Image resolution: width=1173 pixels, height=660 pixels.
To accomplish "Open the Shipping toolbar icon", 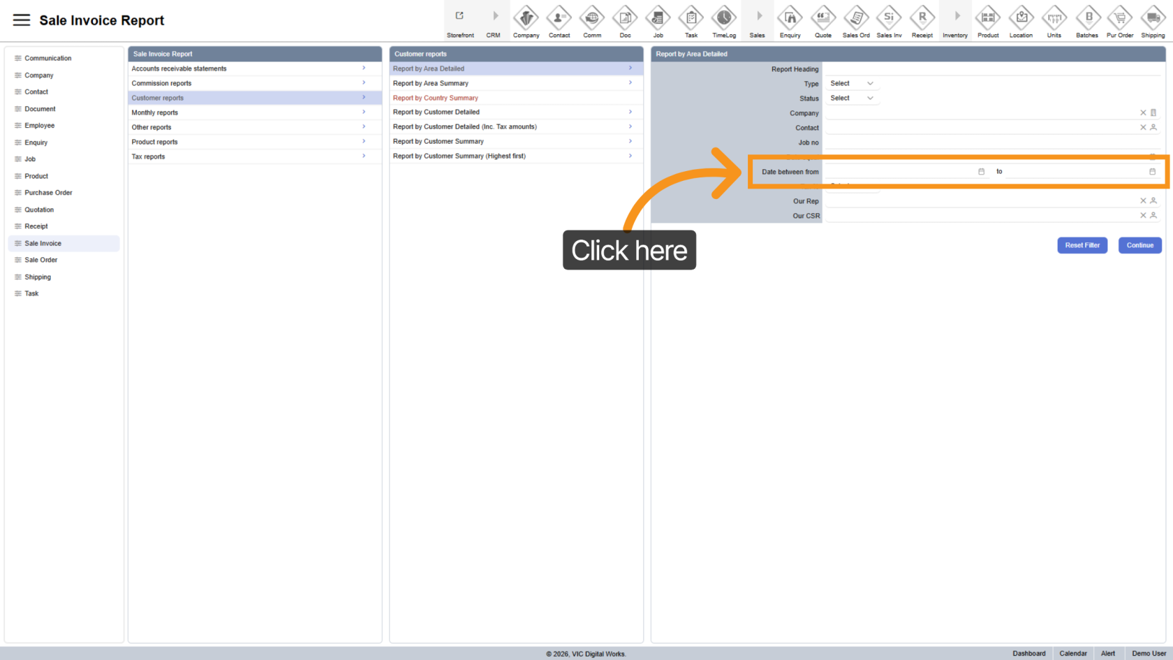I will pos(1152,18).
